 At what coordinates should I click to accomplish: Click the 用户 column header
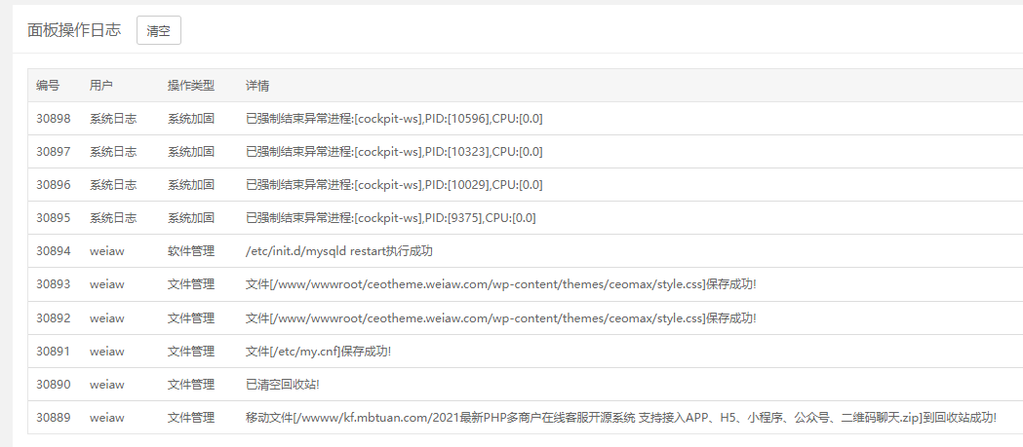(101, 86)
